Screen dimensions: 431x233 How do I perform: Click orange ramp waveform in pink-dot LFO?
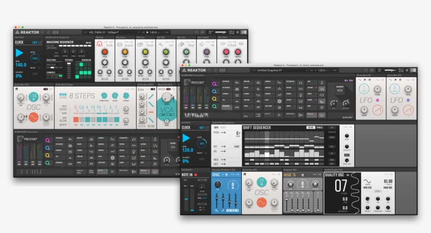(377, 110)
